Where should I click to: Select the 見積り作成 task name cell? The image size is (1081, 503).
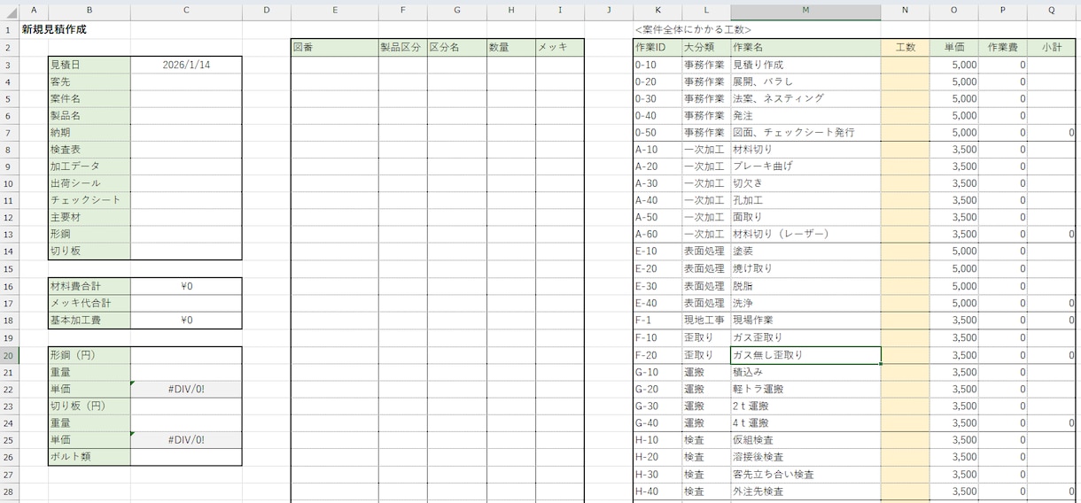click(805, 65)
